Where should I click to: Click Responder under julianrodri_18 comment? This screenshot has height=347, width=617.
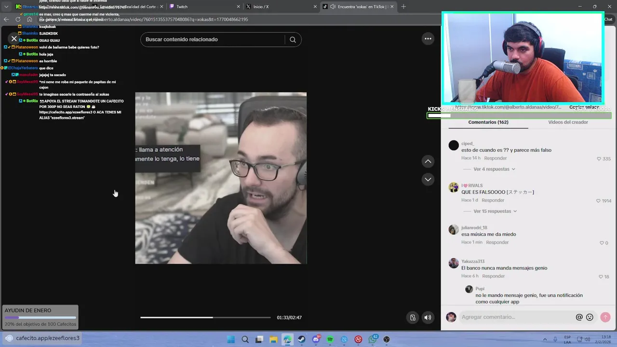click(497, 242)
